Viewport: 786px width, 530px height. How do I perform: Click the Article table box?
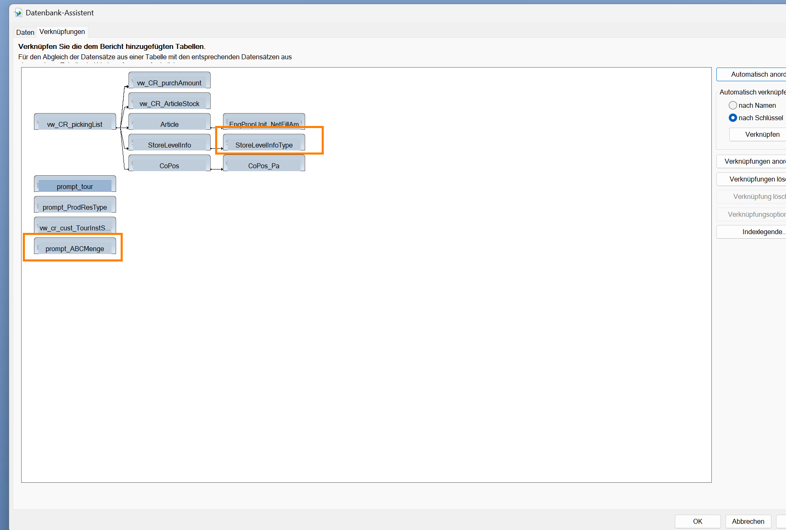(169, 124)
